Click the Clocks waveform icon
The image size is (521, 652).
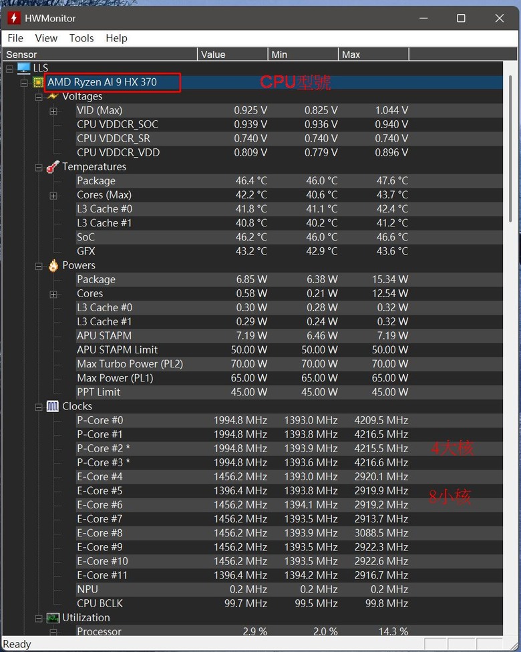click(x=52, y=406)
